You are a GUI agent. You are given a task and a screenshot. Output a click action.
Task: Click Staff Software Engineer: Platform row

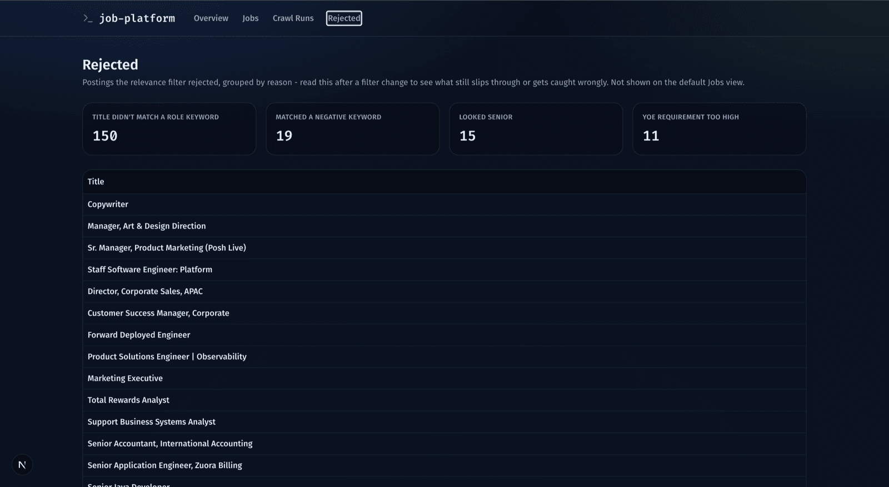pos(444,270)
